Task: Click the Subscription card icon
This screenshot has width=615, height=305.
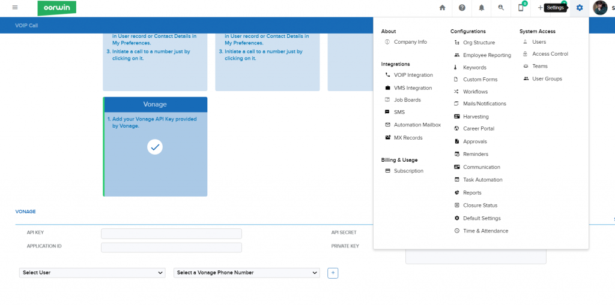Action: click(x=387, y=171)
